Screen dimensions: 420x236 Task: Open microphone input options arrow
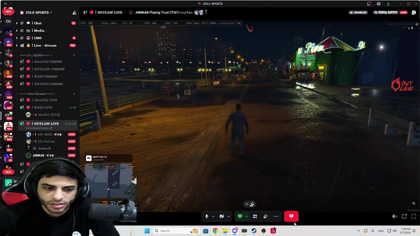213,216
